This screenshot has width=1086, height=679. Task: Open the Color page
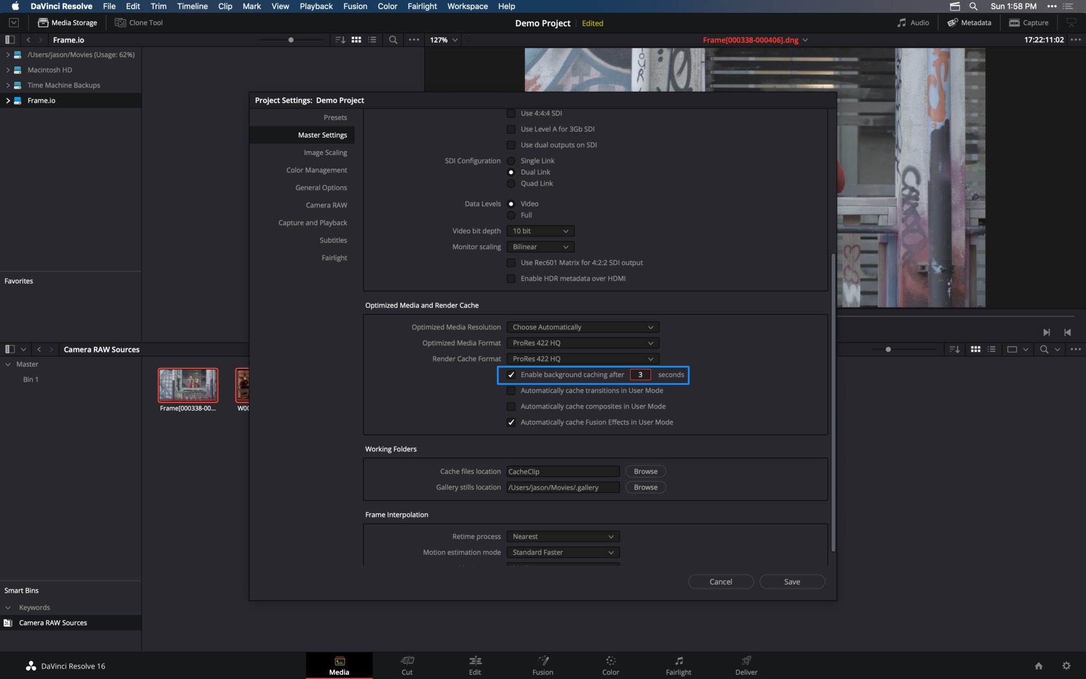tap(610, 665)
